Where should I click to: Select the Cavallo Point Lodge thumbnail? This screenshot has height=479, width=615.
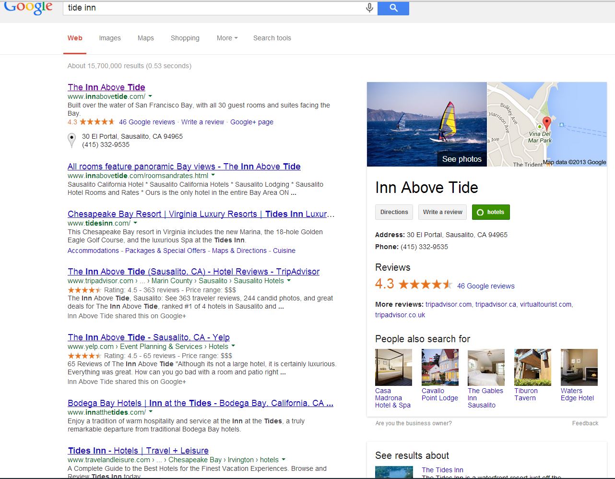(440, 368)
